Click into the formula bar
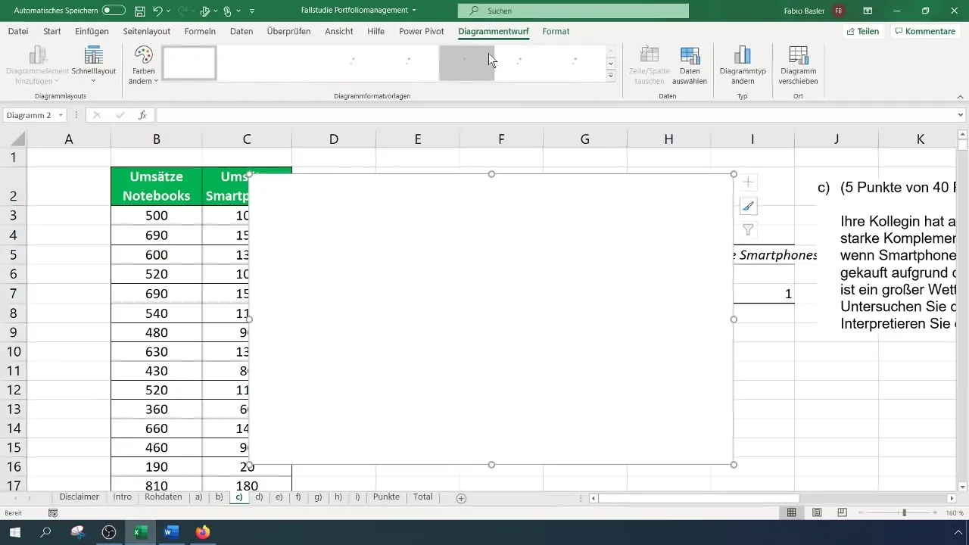The image size is (969, 545). (x=555, y=115)
